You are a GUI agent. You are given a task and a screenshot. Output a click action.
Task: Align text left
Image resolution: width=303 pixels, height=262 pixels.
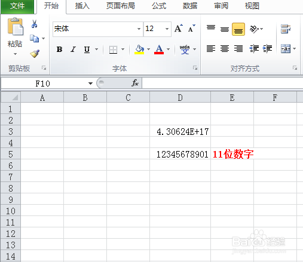tap(211, 48)
